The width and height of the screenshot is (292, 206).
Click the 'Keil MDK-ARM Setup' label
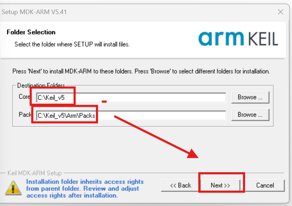[x=35, y=173]
